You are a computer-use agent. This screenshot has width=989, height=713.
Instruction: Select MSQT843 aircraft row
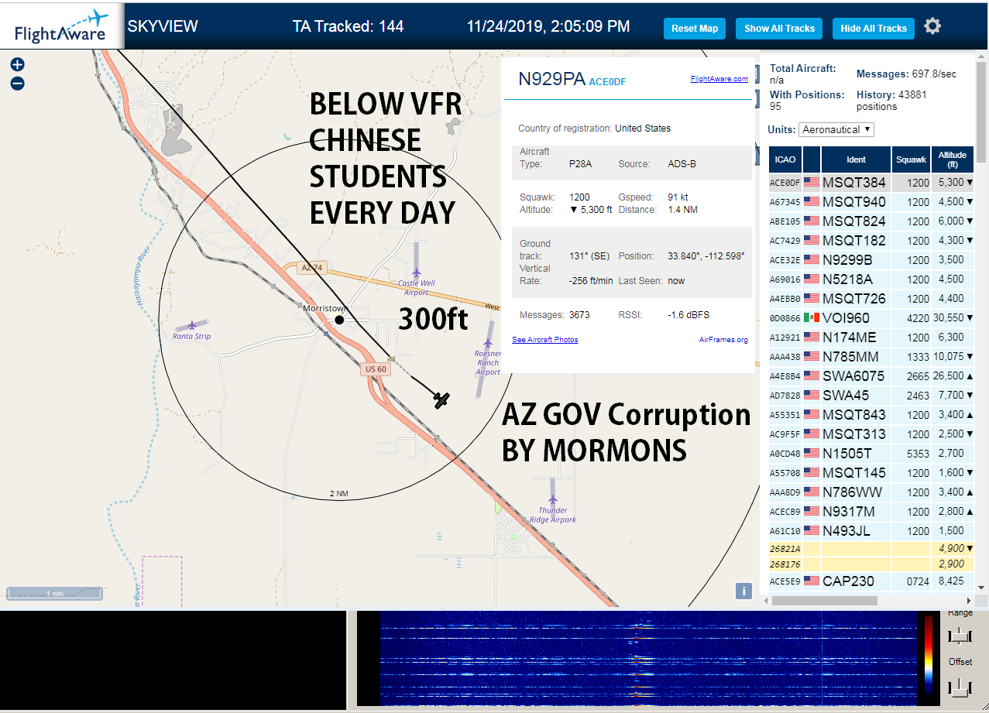(x=871, y=415)
